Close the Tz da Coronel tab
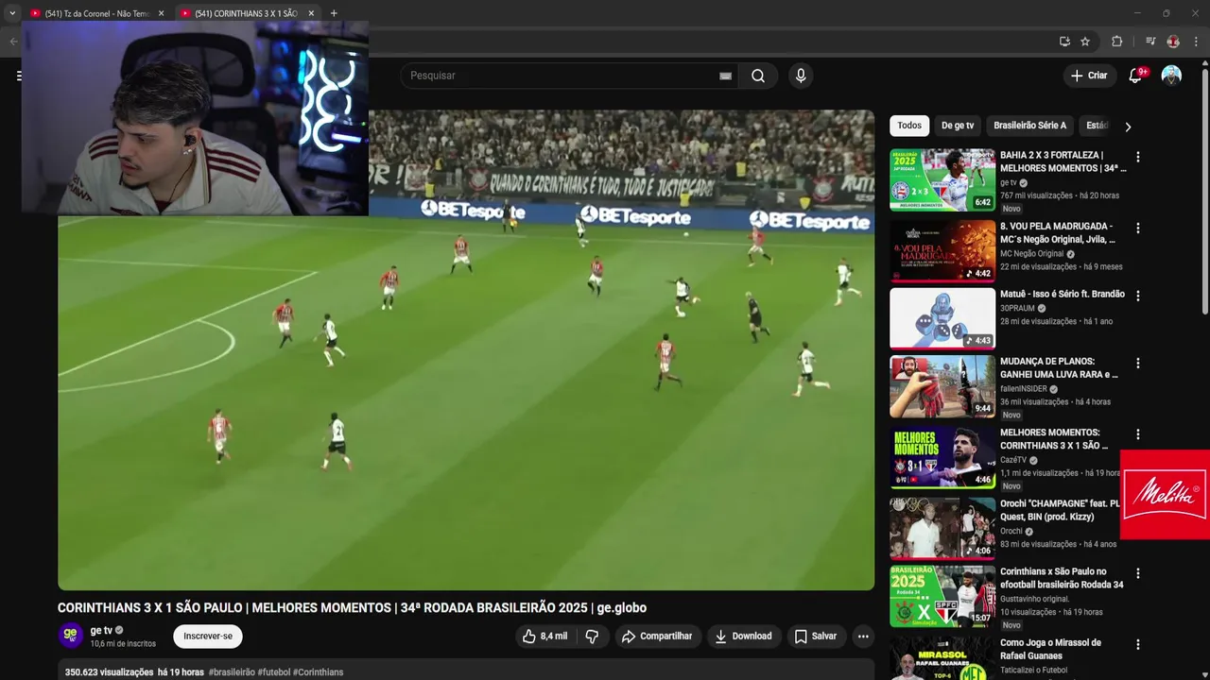Screen dimensions: 1210x680 (x=161, y=13)
